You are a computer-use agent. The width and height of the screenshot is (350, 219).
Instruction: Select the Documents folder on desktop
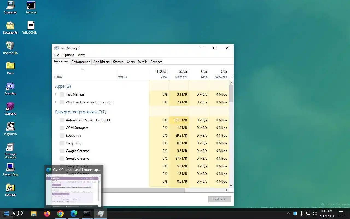[10, 28]
